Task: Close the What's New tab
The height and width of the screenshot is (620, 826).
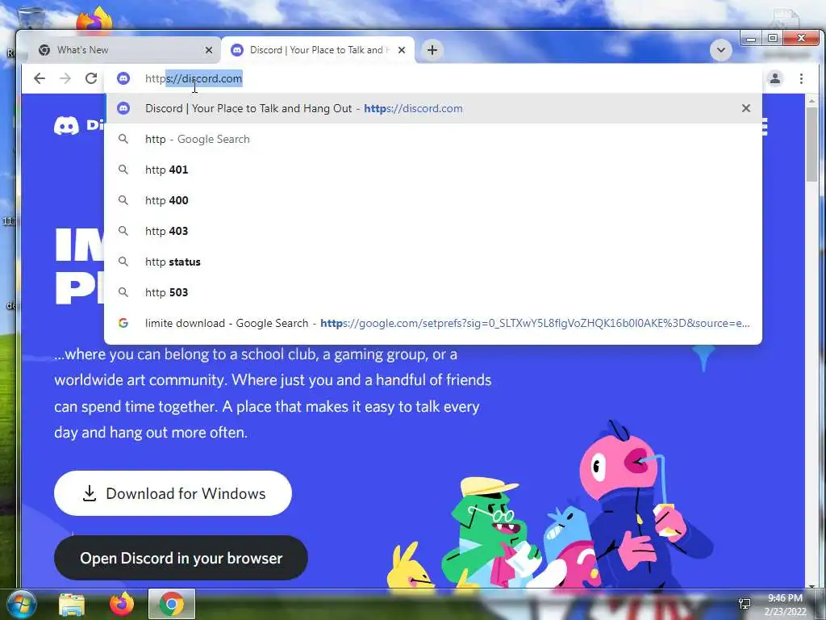Action: (209, 50)
